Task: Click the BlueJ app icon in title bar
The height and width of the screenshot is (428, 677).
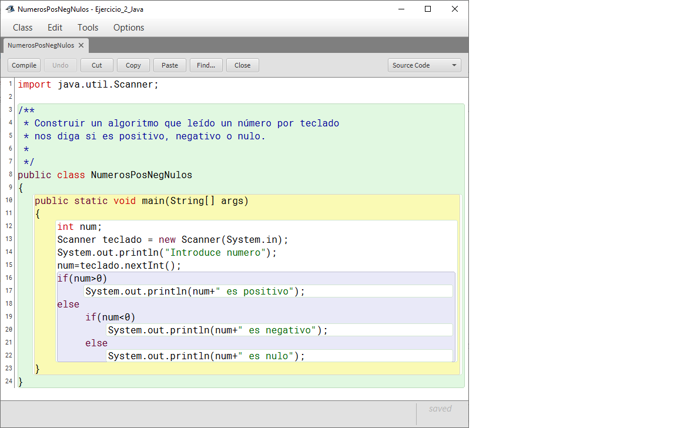Action: 10,9
